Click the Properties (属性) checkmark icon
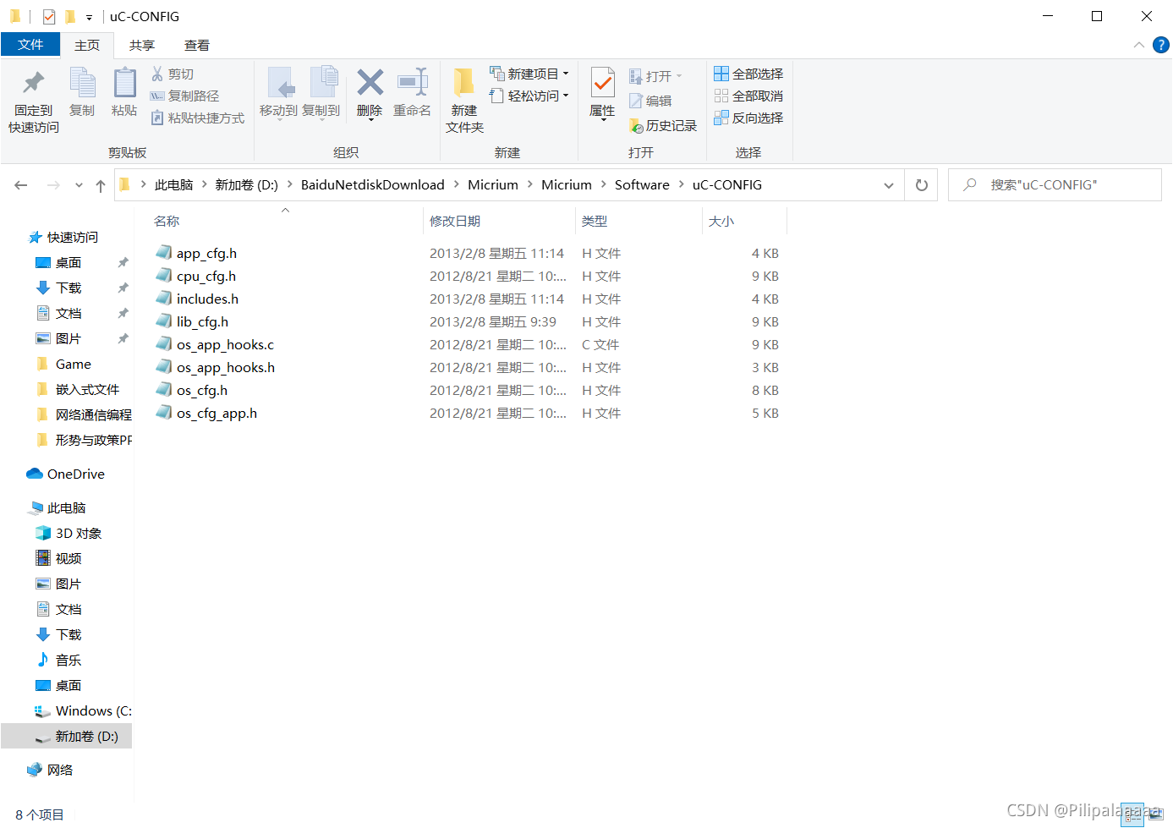Screen dimensions: 1173x828 click(x=602, y=83)
